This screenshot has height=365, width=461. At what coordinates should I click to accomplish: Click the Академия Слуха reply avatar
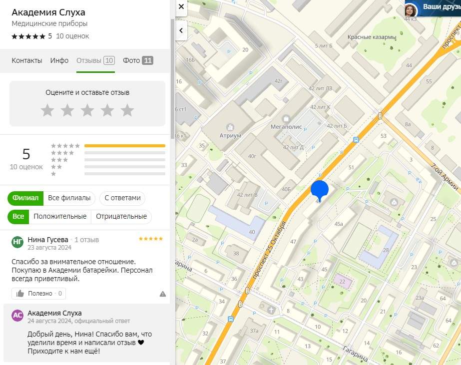point(17,316)
